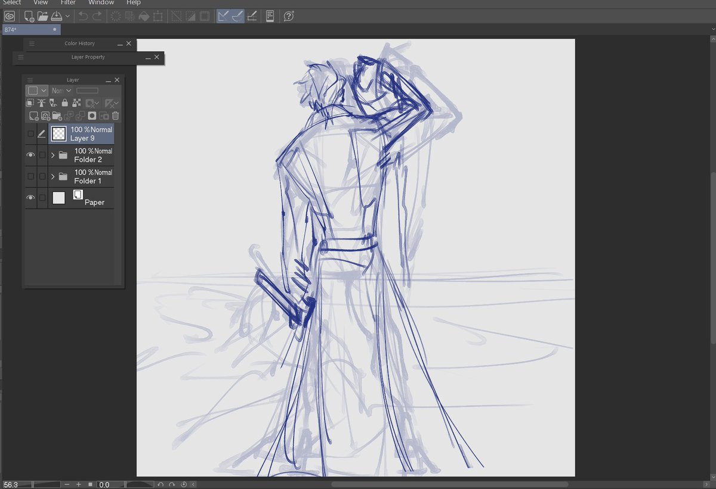Image resolution: width=716 pixels, height=489 pixels.
Task: Toggle Snap to Ruler
Action: point(223,16)
